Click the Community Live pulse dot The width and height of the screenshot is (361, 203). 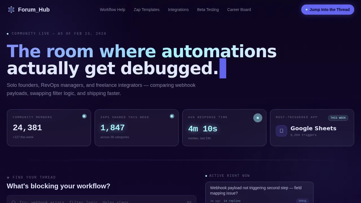coord(8,34)
